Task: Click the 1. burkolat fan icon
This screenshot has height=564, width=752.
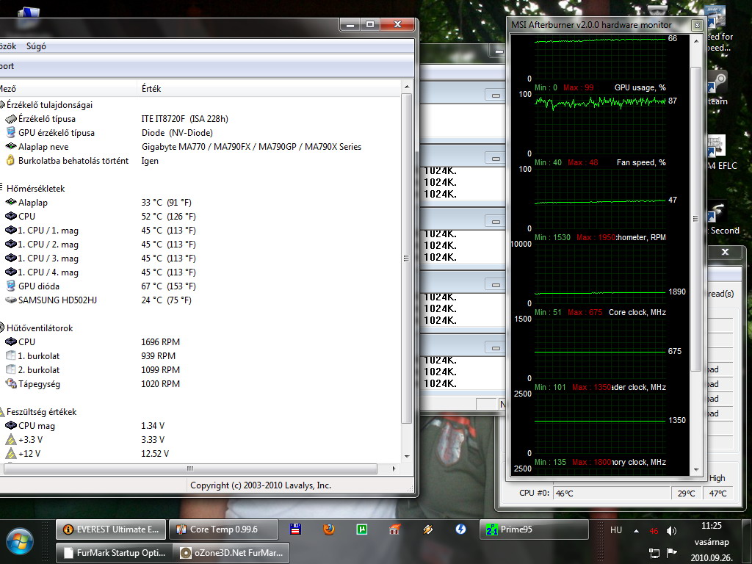Action: click(10, 355)
